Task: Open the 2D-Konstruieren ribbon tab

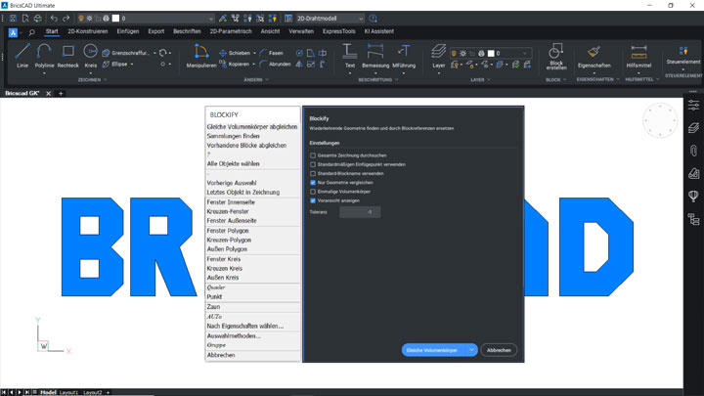Action: (x=88, y=31)
